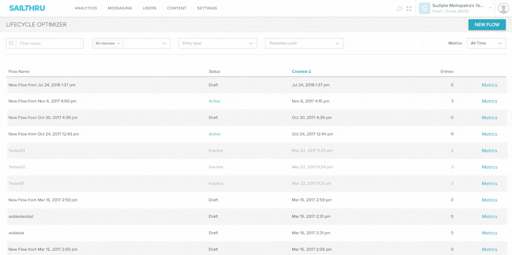Open Metrics for asdasdasdad flow
Image resolution: width=512 pixels, height=255 pixels.
(489, 217)
